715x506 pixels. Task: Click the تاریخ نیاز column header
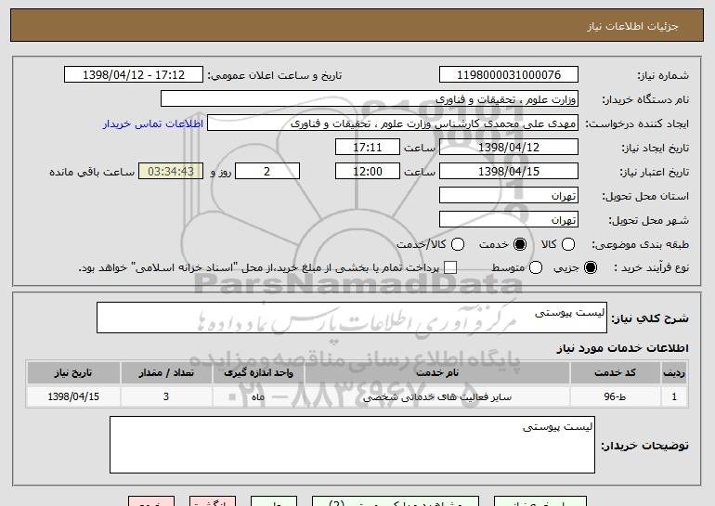pos(73,373)
